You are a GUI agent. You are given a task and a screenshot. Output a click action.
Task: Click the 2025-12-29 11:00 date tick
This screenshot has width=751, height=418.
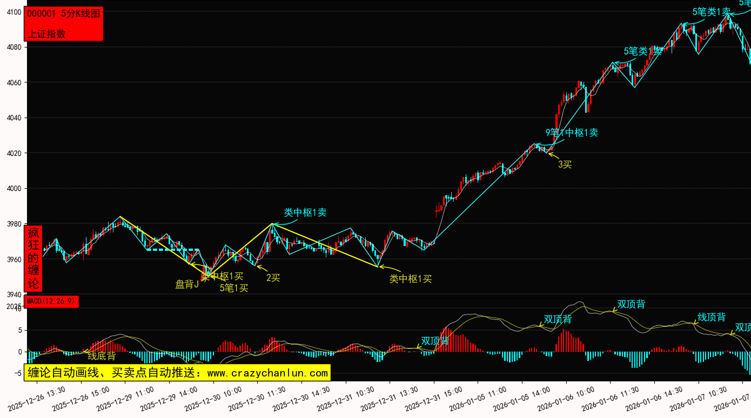click(126, 398)
